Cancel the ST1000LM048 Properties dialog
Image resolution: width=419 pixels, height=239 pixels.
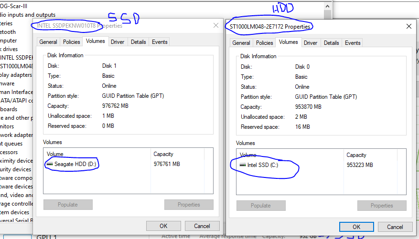click(x=395, y=227)
